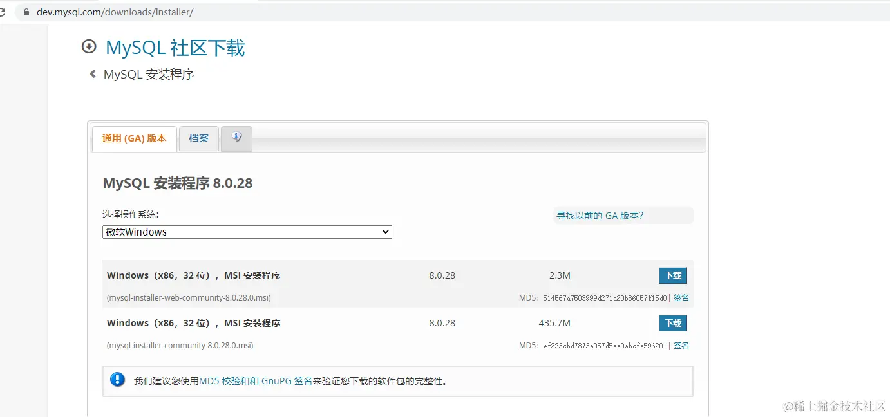Click version 8.0.28 in the 435.7M row
Screen dimensions: 890x417
pos(442,323)
